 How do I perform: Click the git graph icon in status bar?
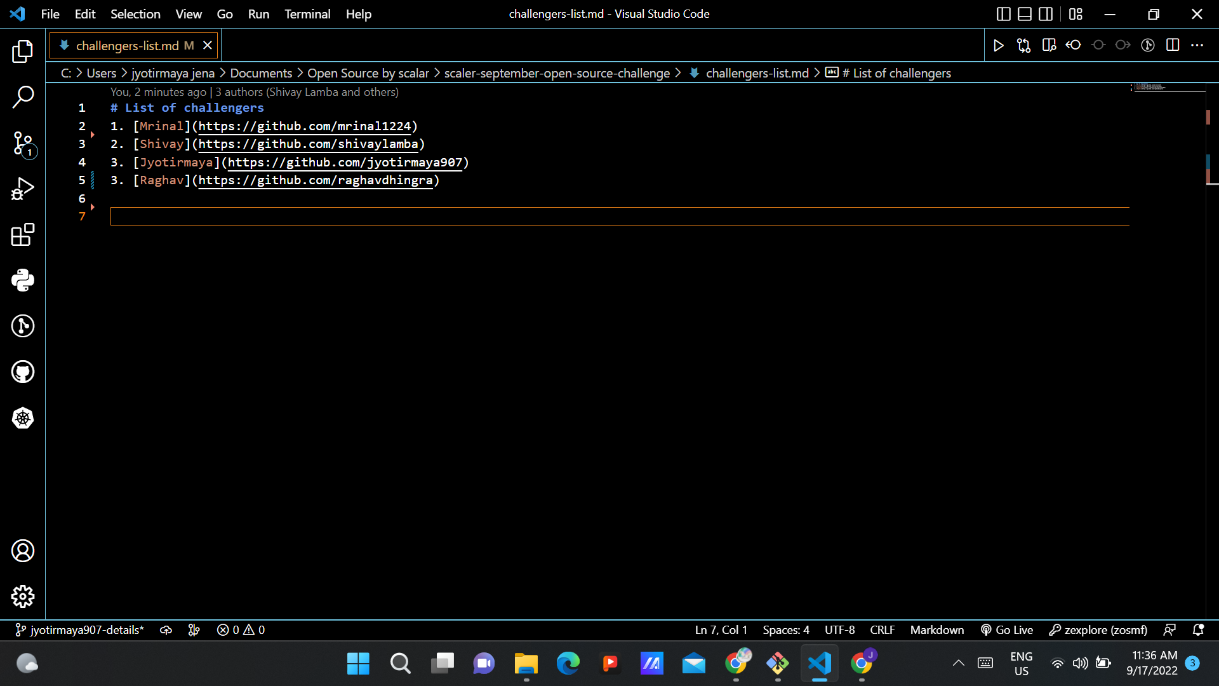(x=194, y=630)
